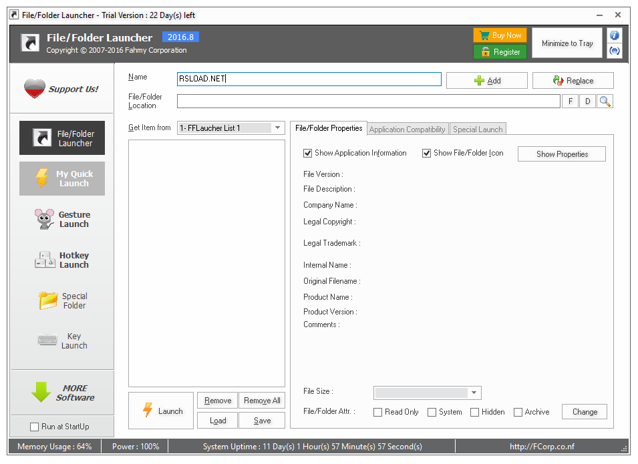Click Minimize to Tray button
Screen dimensions: 638x464
pos(567,43)
